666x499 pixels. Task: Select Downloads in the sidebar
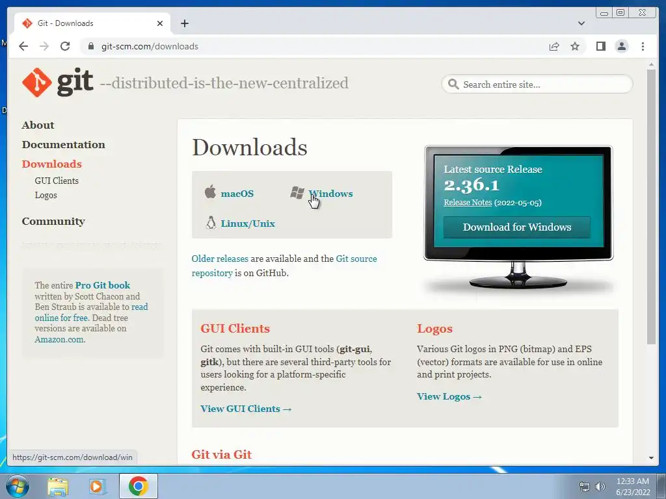pyautogui.click(x=52, y=164)
